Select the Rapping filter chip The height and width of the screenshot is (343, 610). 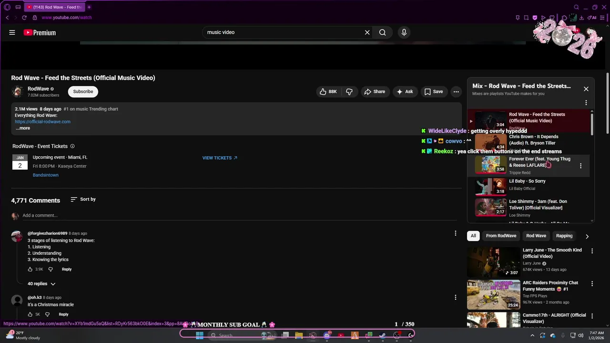[564, 236]
